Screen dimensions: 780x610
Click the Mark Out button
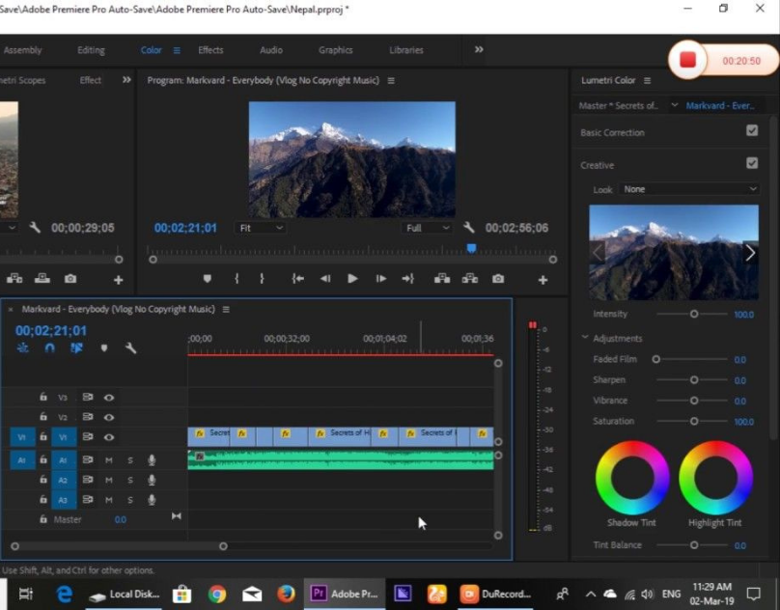pyautogui.click(x=262, y=279)
